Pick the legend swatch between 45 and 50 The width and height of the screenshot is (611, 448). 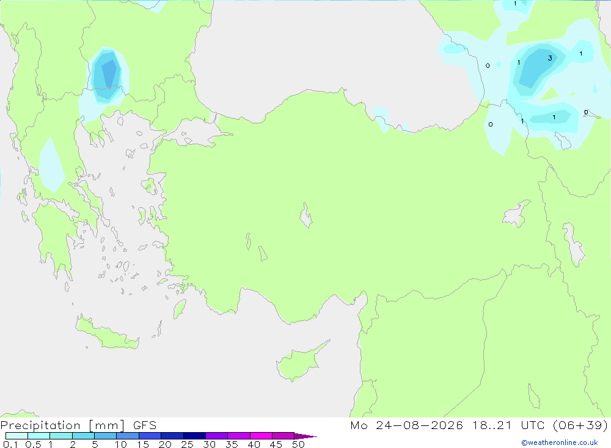[284, 436]
